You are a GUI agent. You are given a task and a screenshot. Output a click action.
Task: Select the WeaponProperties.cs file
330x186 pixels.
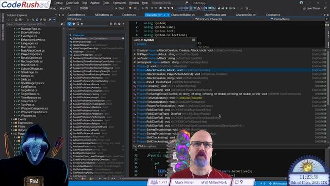coord(34,112)
